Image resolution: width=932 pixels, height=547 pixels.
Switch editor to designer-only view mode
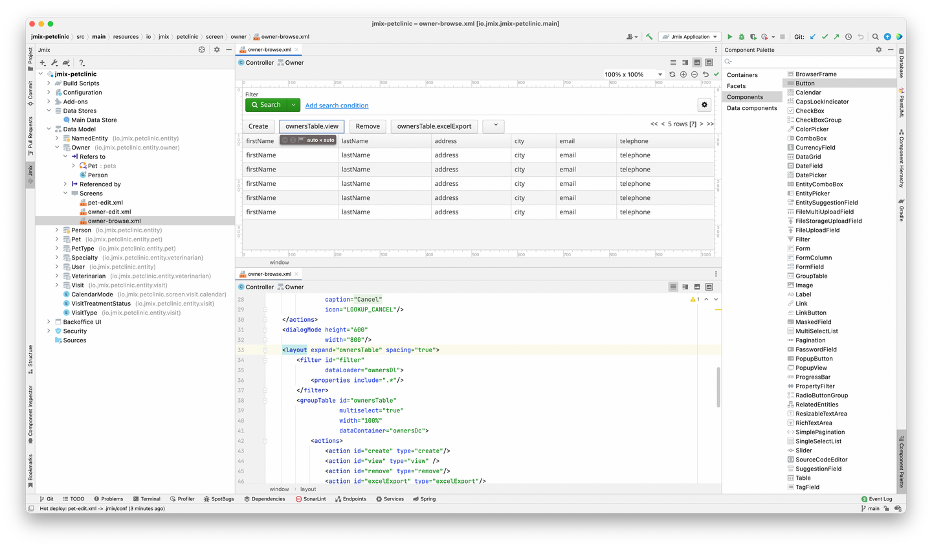coord(697,63)
